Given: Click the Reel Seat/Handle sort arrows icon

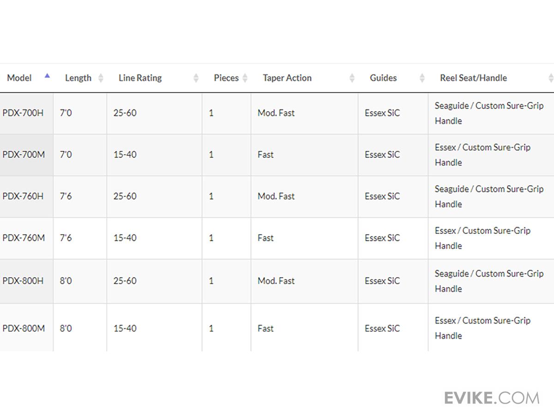Looking at the screenshot, I should click(x=550, y=78).
